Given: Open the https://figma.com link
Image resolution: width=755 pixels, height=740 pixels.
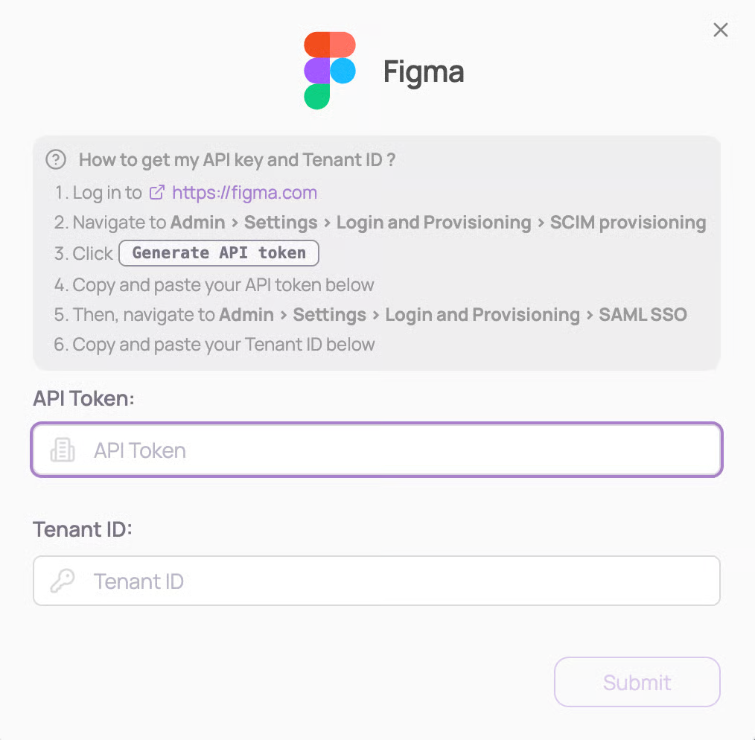Looking at the screenshot, I should (x=244, y=193).
